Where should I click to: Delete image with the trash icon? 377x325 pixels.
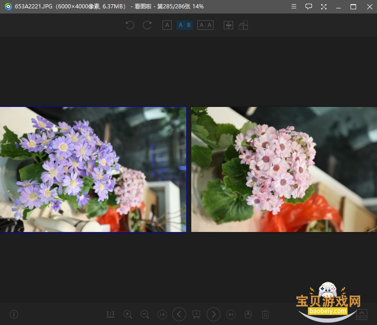coord(265,314)
